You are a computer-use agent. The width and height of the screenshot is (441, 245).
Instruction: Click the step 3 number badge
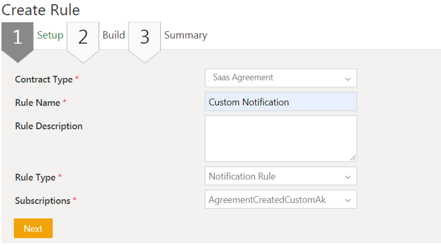click(145, 37)
